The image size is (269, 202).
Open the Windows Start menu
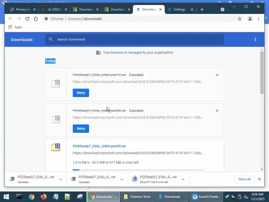[x=6, y=197]
